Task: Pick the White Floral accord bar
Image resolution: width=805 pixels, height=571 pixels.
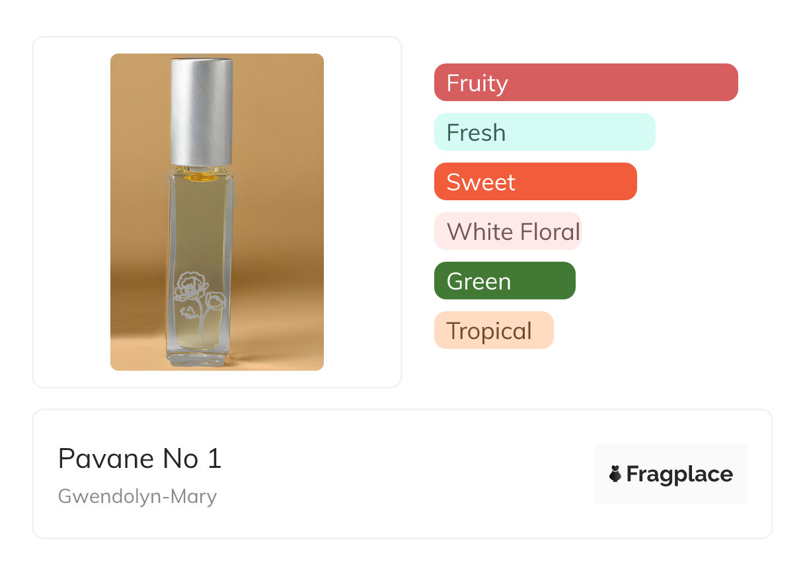Action: pyautogui.click(x=507, y=231)
